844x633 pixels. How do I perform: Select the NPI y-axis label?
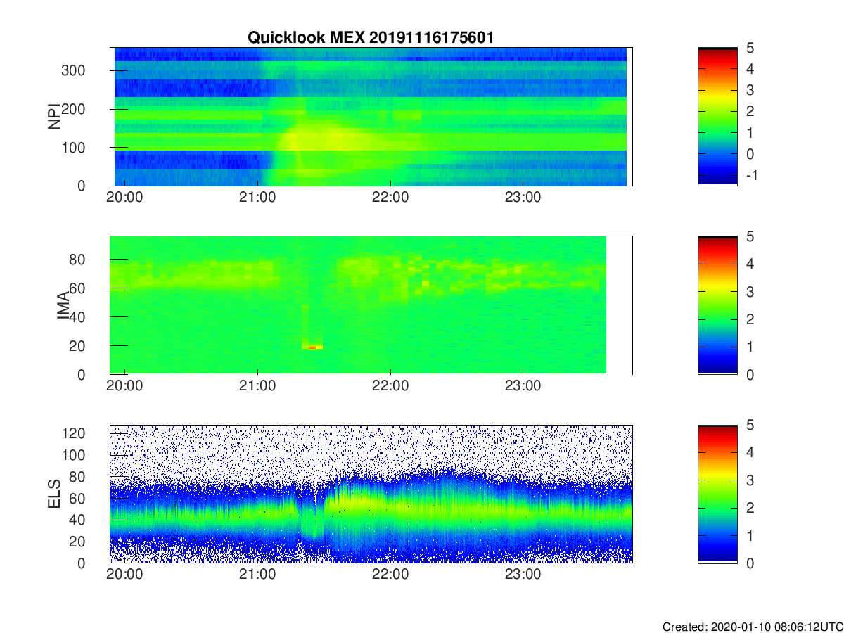pyautogui.click(x=53, y=117)
